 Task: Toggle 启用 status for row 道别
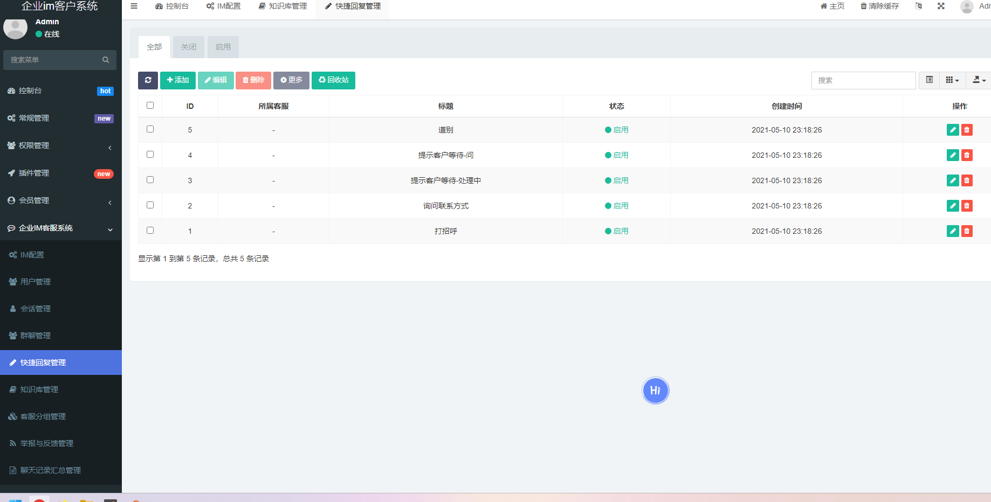616,130
